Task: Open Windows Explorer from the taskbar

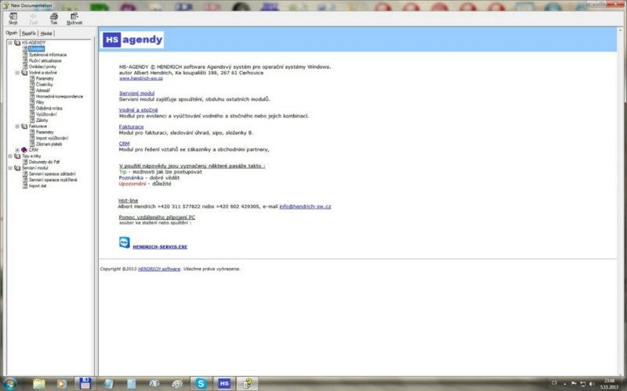Action: click(x=39, y=384)
